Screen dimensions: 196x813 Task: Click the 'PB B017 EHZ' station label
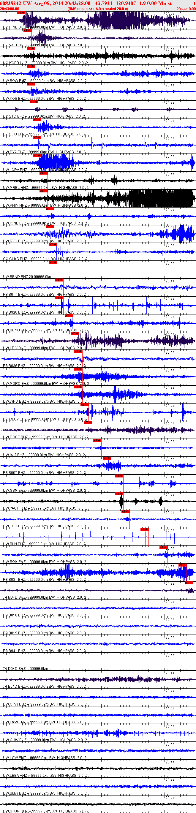tap(15, 295)
